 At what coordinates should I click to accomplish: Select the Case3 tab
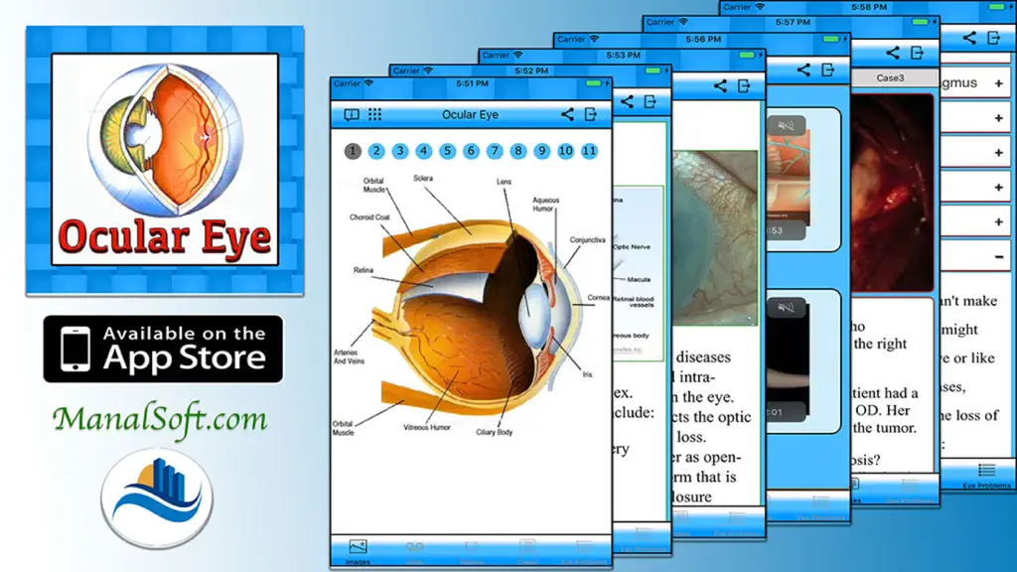[891, 77]
